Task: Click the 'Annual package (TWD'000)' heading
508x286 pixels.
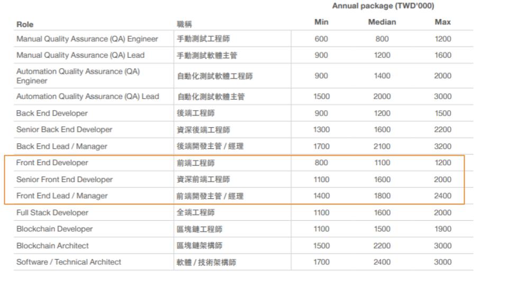Action: click(x=383, y=6)
